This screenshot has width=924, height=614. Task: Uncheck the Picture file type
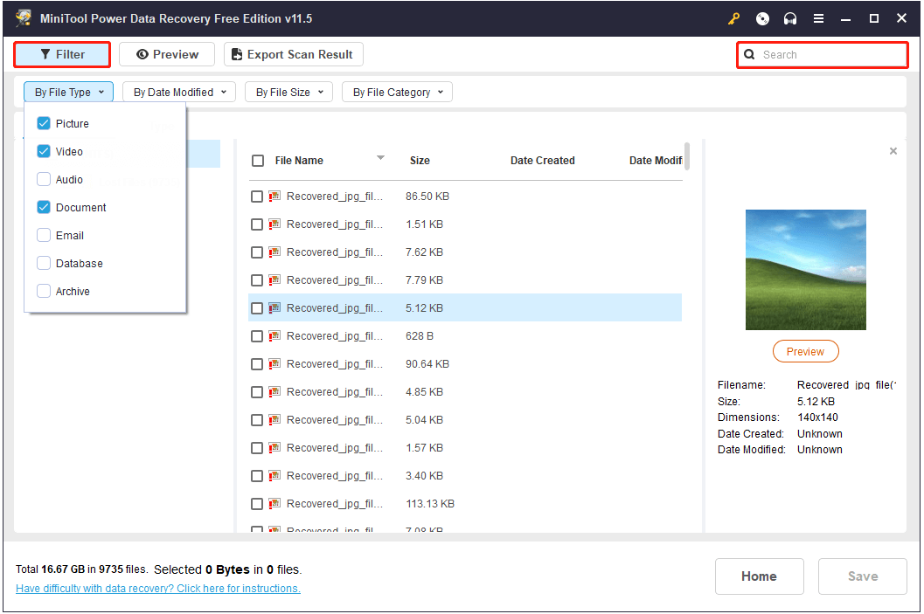click(x=44, y=124)
